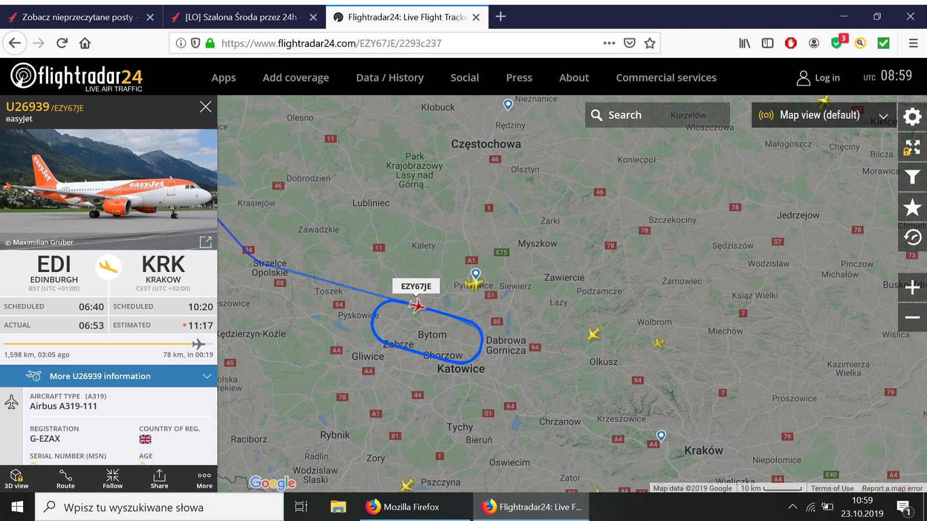Click the KRK Krakow destination airport
Image resolution: width=927 pixels, height=521 pixels.
[x=163, y=272]
